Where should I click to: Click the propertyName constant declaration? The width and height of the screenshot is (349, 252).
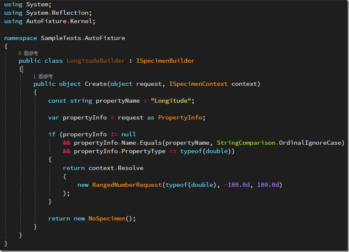118,101
